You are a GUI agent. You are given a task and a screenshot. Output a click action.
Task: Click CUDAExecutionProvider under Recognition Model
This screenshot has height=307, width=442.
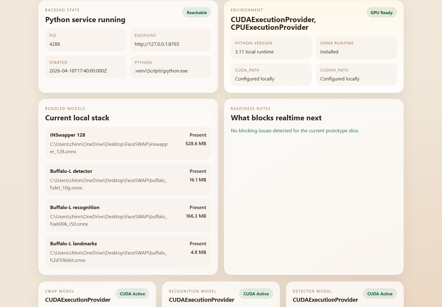(x=202, y=300)
